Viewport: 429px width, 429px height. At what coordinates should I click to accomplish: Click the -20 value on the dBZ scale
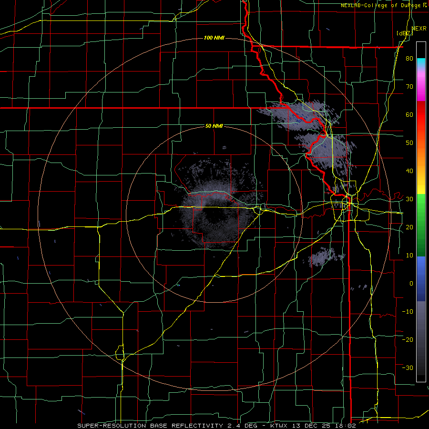pyautogui.click(x=408, y=339)
